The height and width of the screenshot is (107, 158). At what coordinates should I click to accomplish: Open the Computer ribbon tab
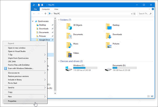pyautogui.click(x=46, y=9)
